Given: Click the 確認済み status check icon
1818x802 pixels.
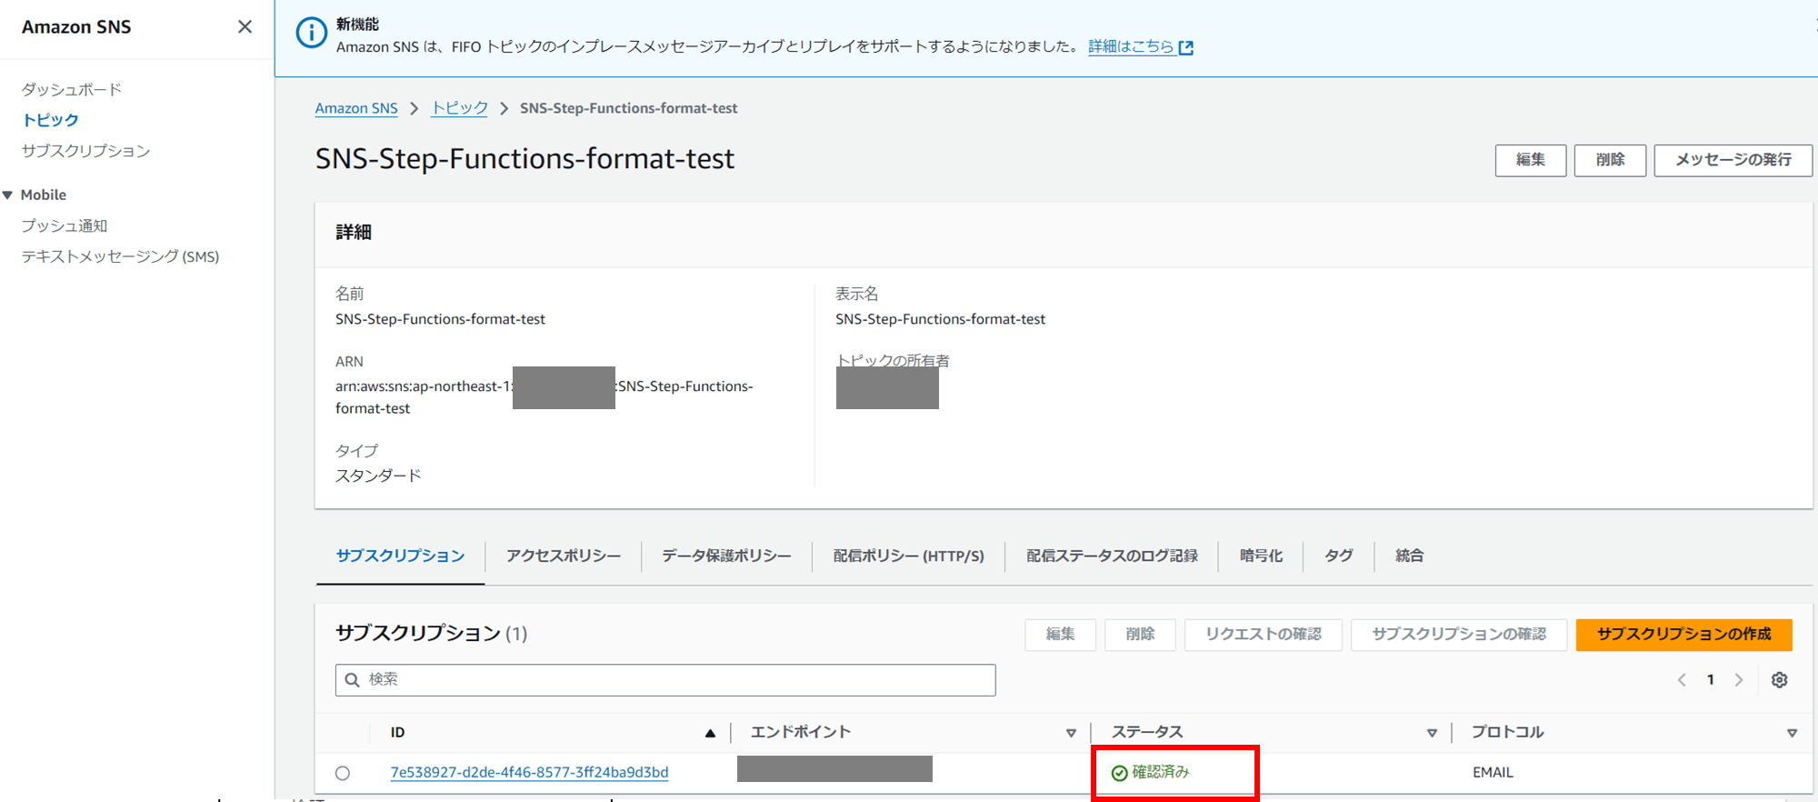Looking at the screenshot, I should point(1120,773).
